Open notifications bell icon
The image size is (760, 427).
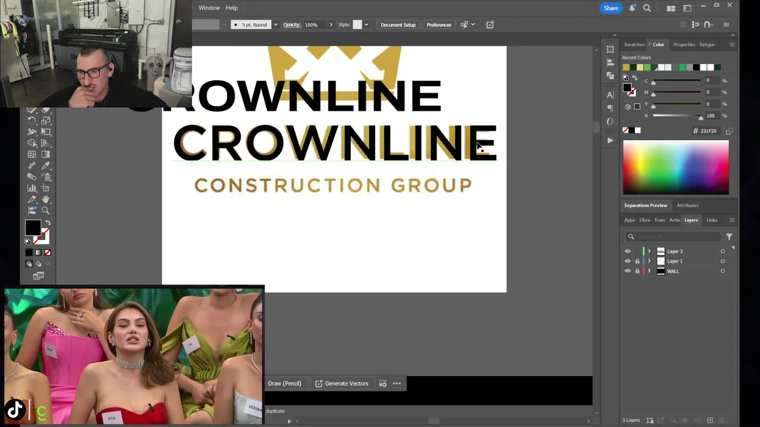632,8
